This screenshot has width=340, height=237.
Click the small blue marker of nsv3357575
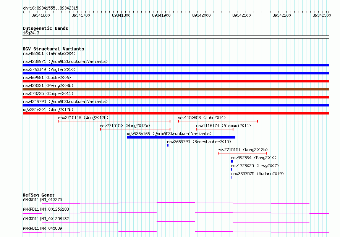click(x=232, y=177)
